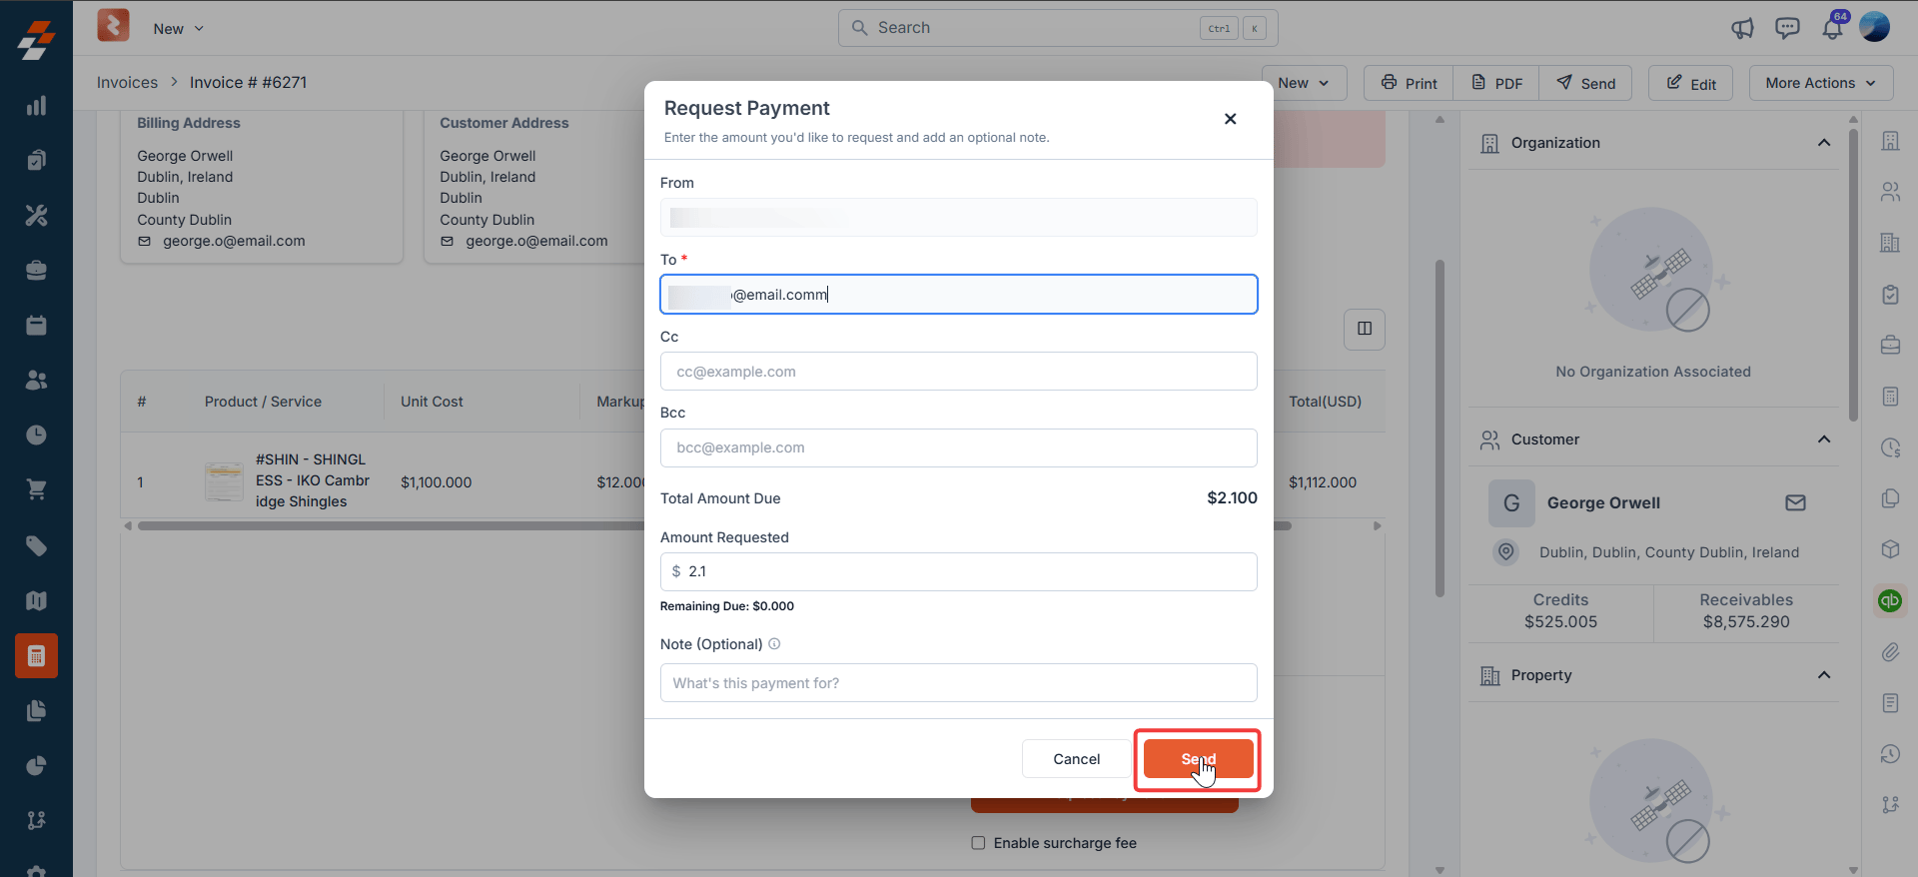Focus the top Search box
Viewport: 1918px width, 877px height.
[1058, 28]
